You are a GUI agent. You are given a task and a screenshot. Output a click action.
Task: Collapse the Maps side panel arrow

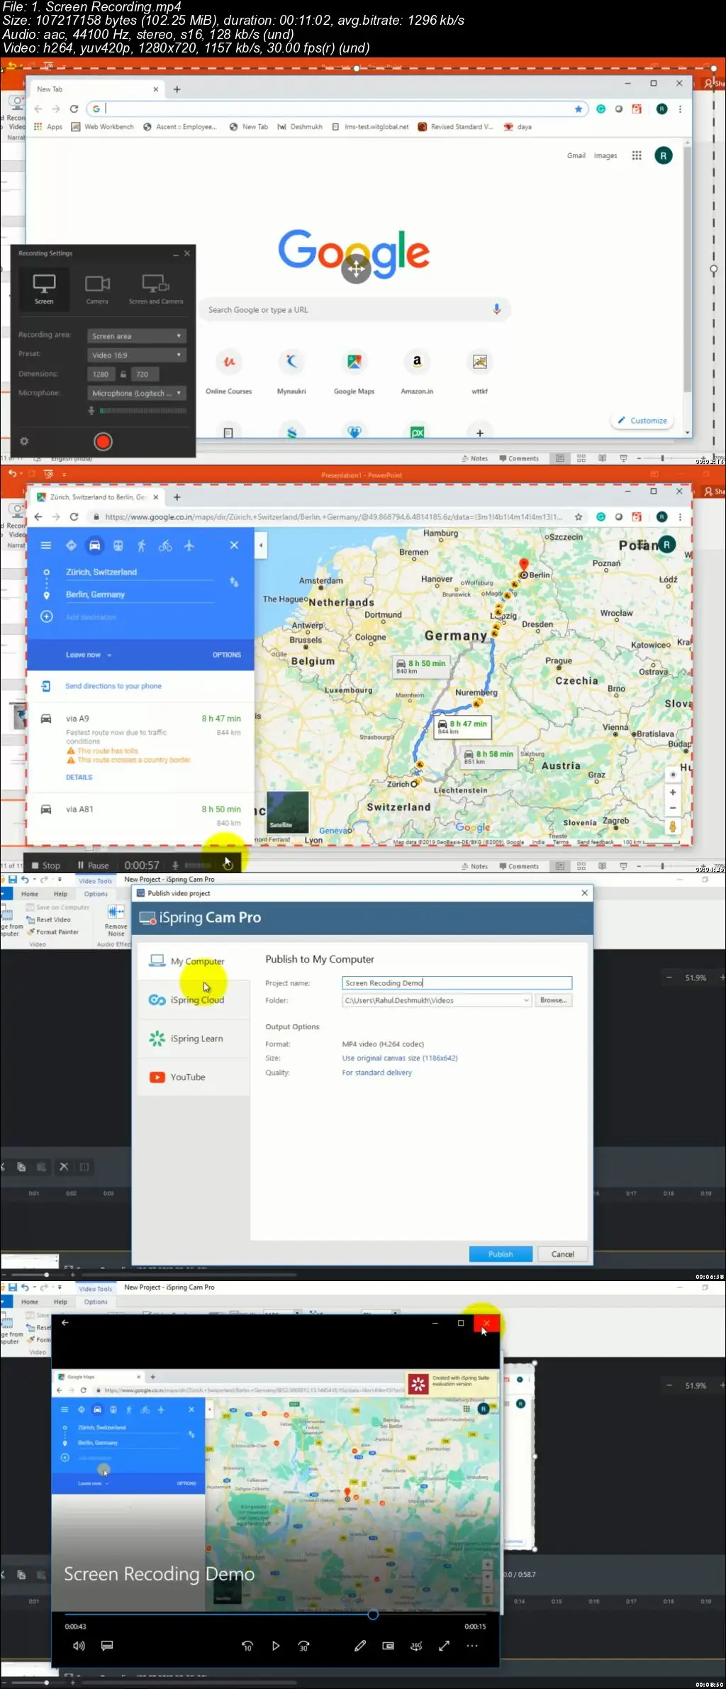point(261,546)
